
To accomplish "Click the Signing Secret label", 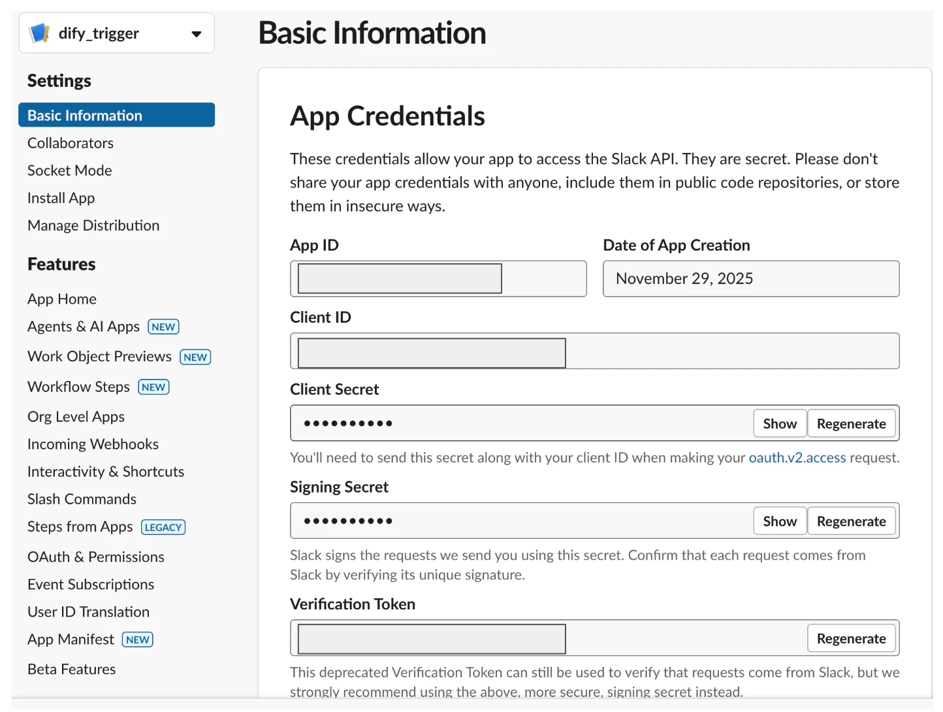I will click(x=339, y=487).
